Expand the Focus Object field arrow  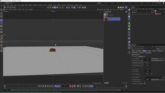click(162, 78)
